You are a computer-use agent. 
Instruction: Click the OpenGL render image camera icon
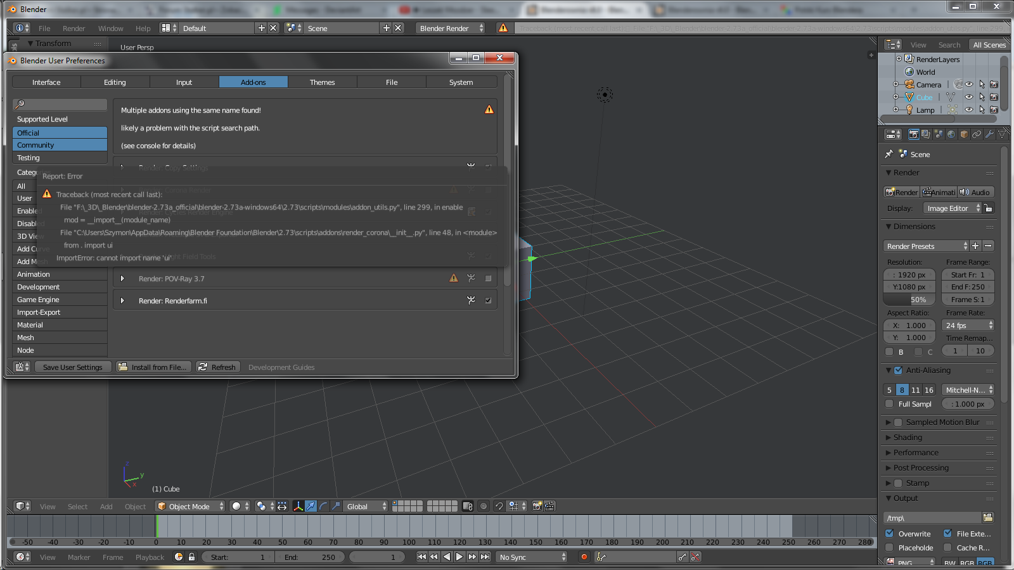pos(537,506)
